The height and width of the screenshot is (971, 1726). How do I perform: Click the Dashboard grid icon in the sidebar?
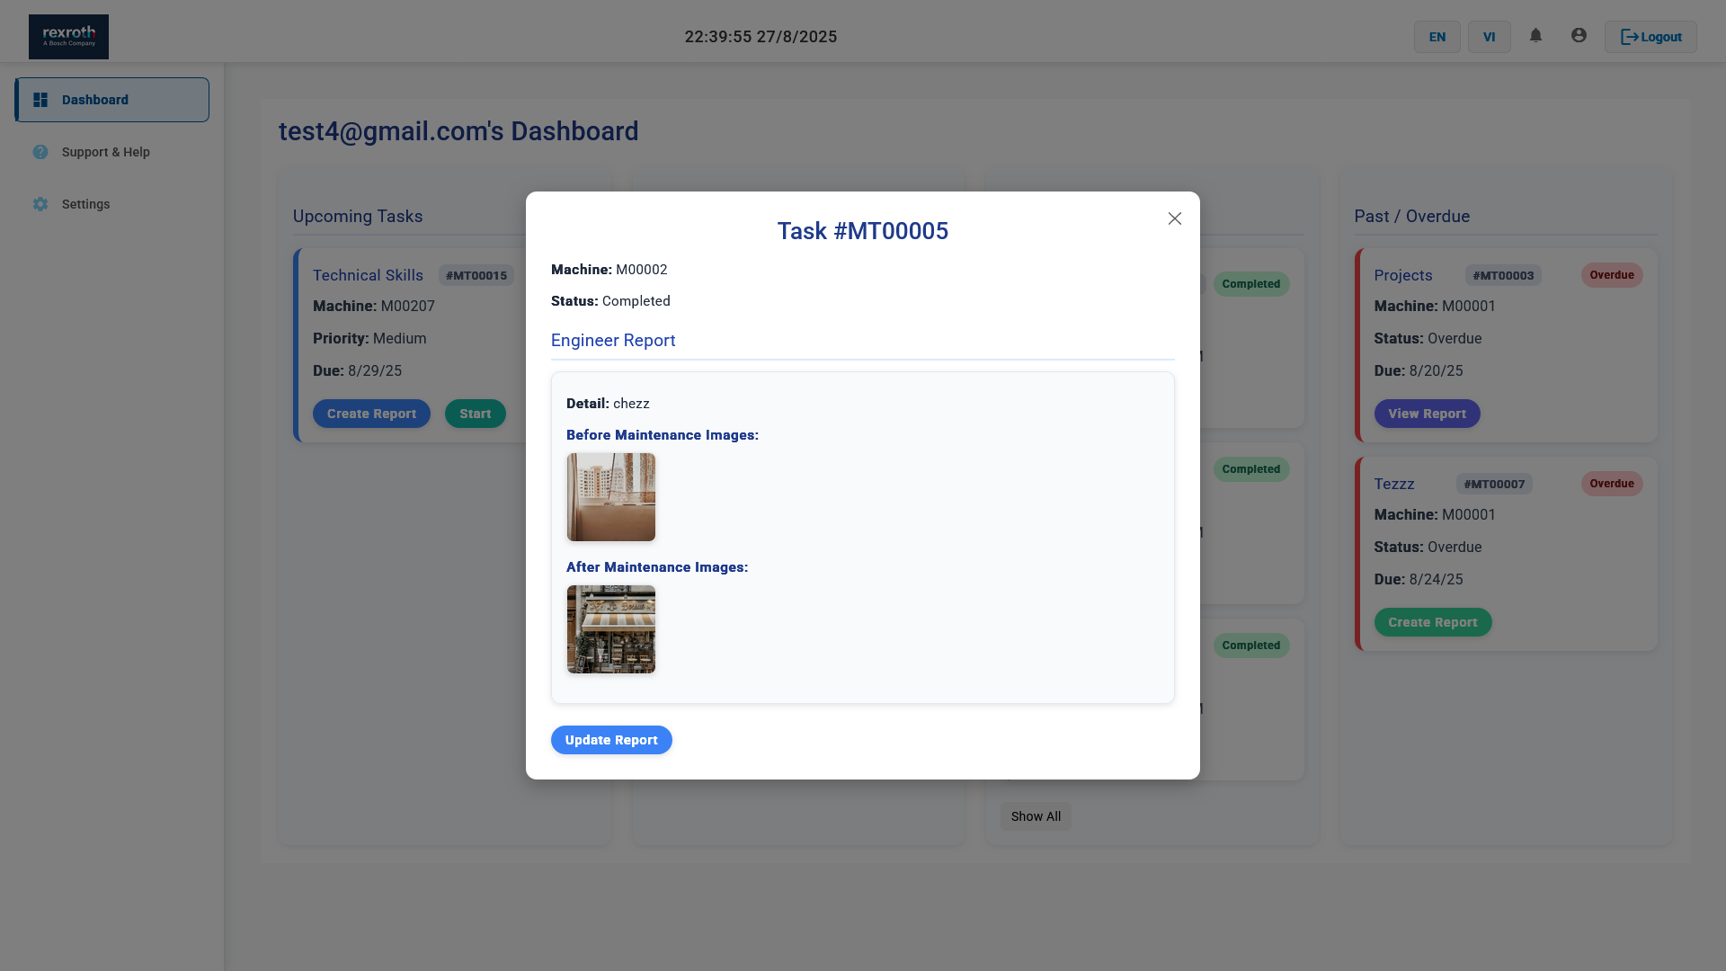pyautogui.click(x=40, y=100)
